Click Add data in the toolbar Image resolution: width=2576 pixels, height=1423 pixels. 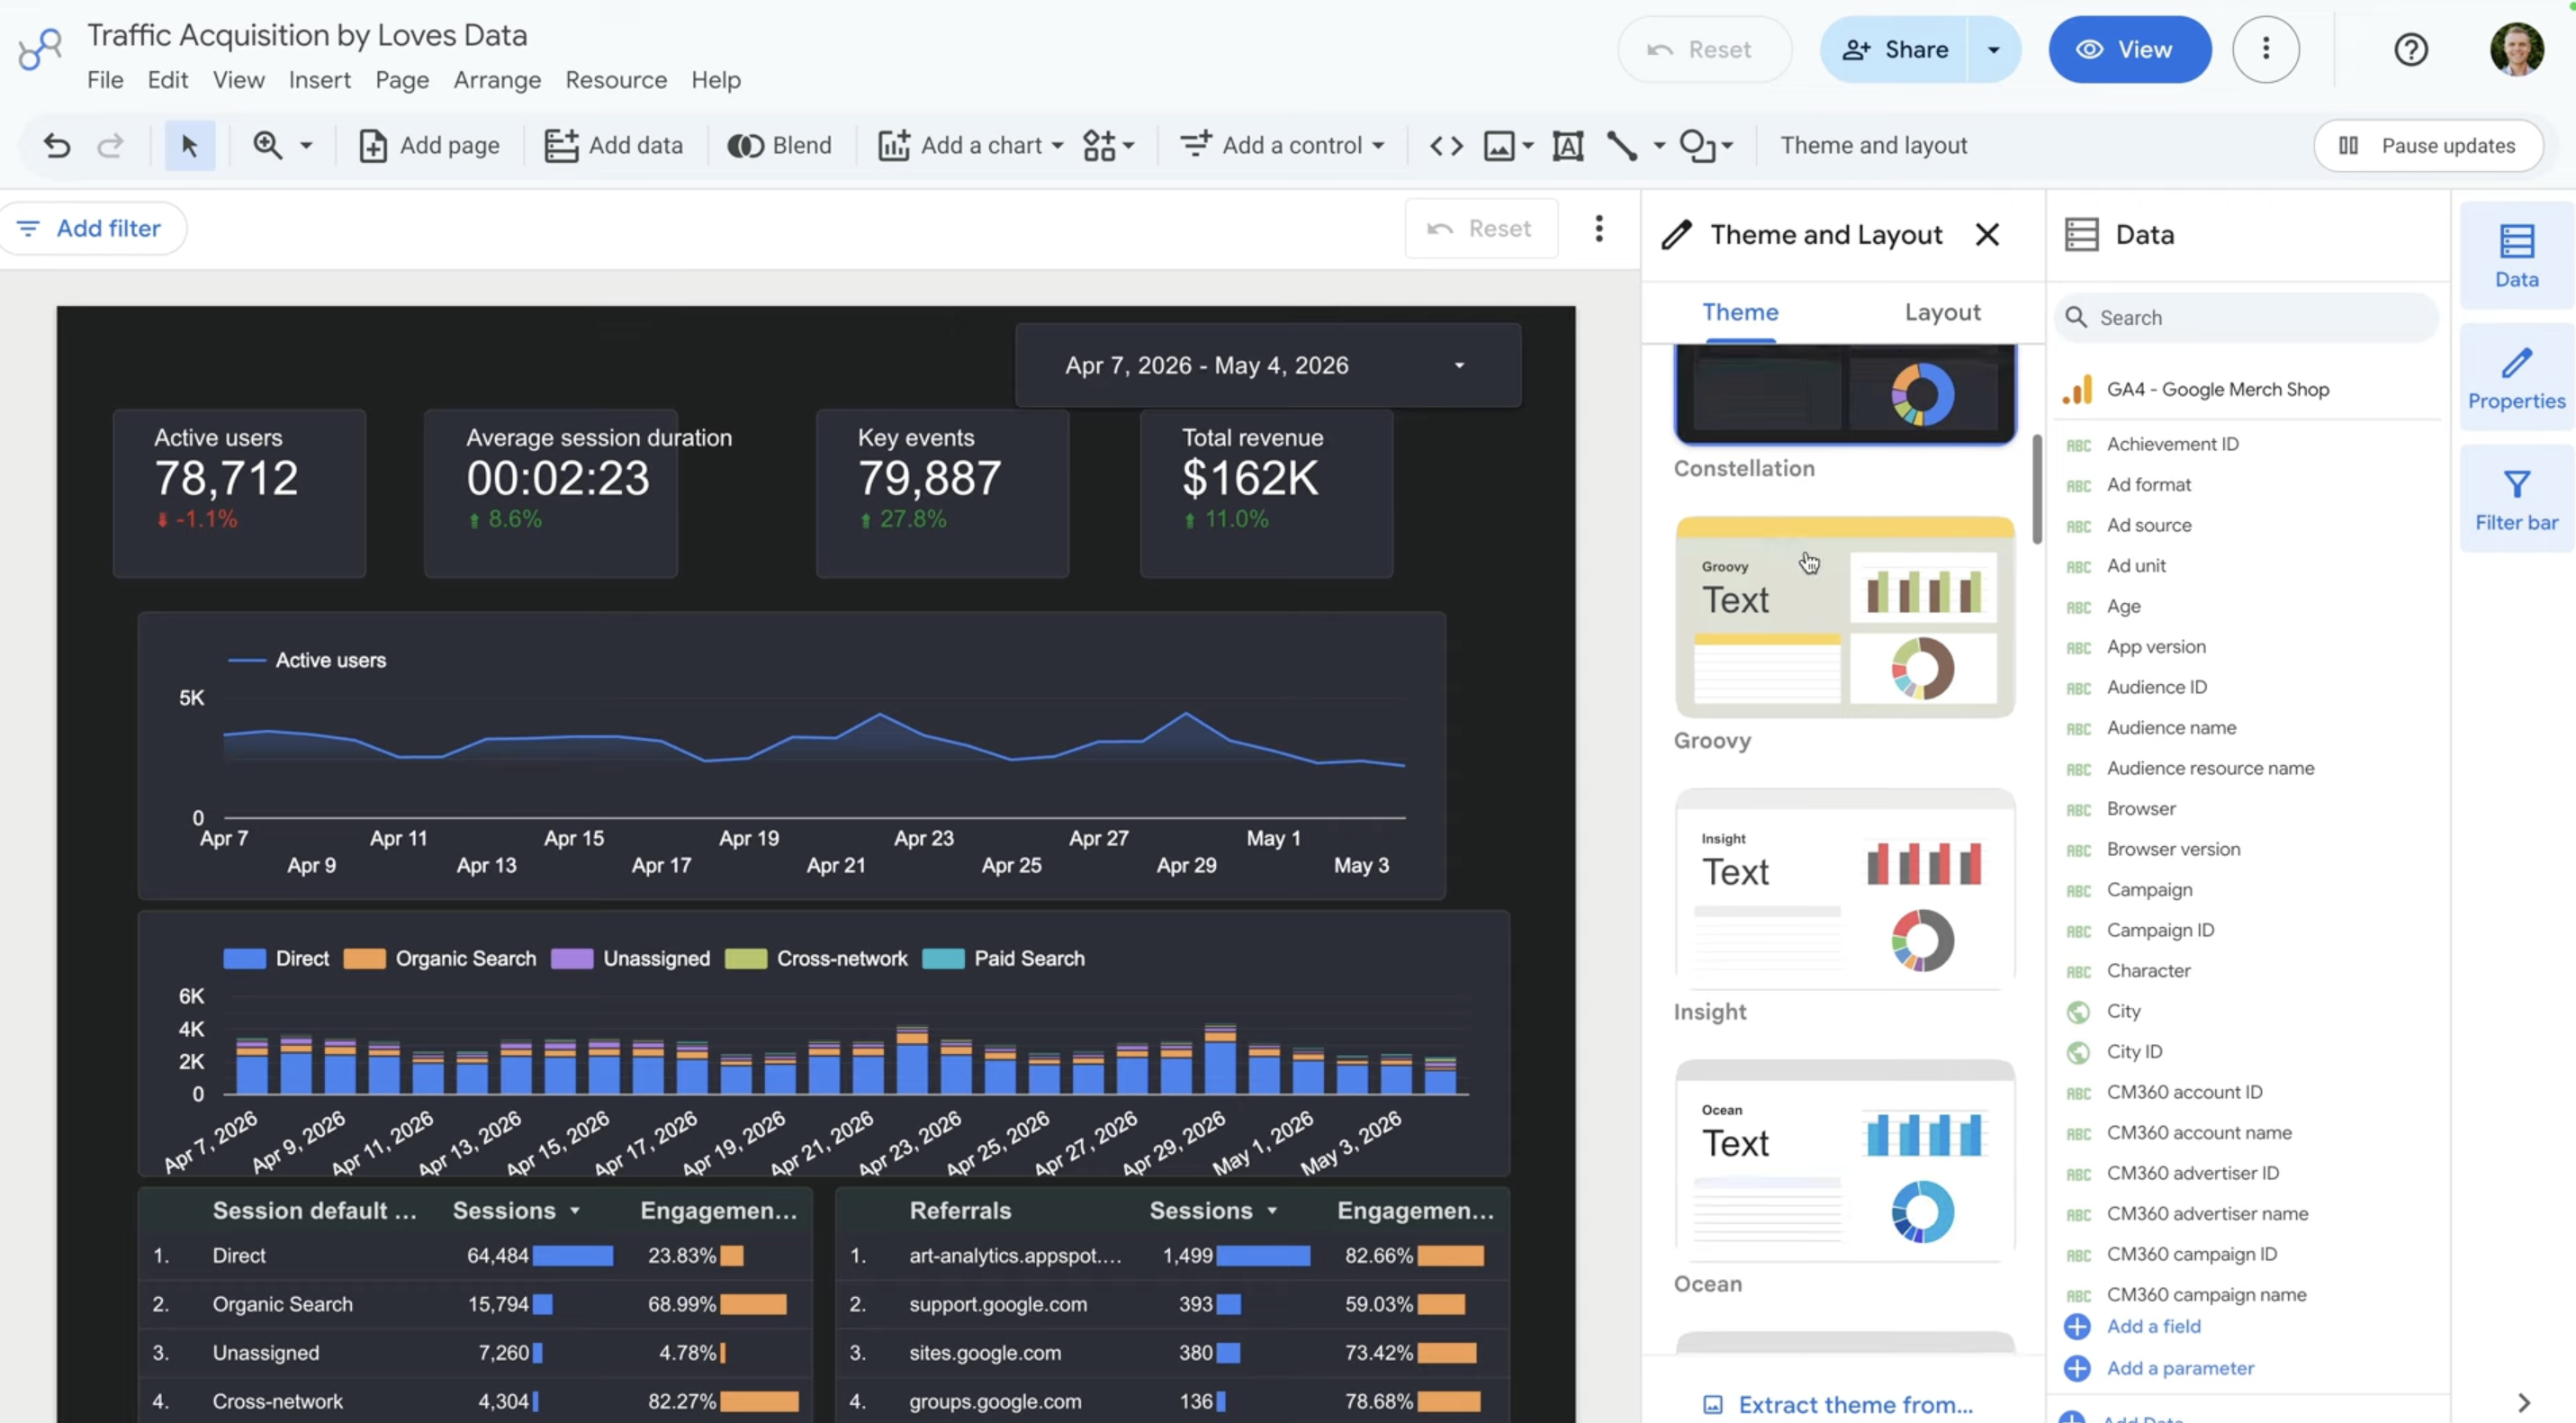tap(613, 146)
